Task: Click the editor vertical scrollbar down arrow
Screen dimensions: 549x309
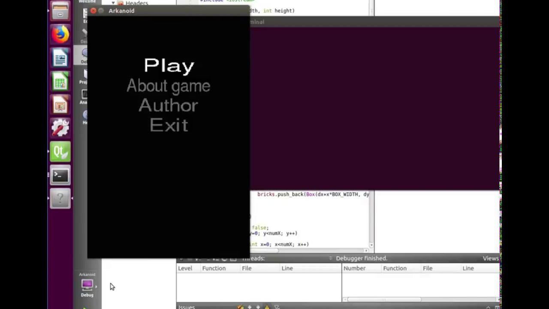Action: [371, 245]
